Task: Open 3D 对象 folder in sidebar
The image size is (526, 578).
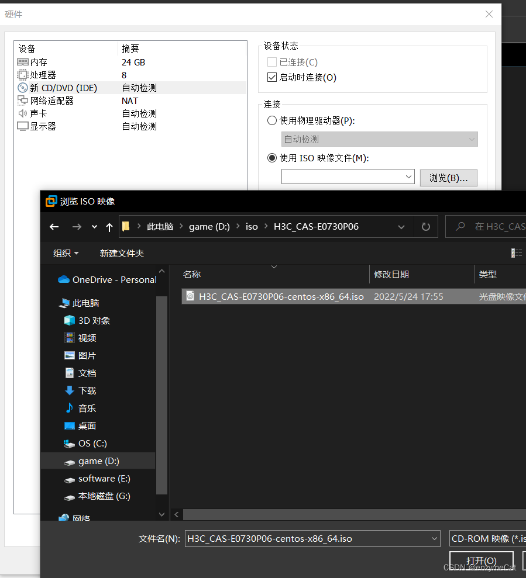Action: pyautogui.click(x=87, y=321)
